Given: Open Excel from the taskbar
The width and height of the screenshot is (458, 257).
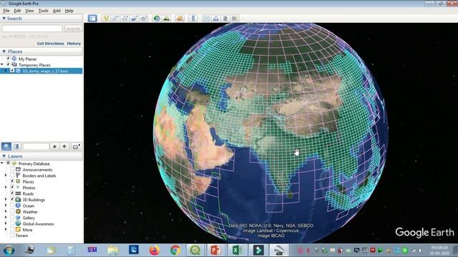Looking at the screenshot, I should (x=237, y=250).
